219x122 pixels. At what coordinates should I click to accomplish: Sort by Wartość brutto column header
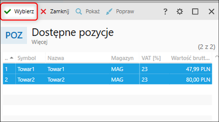[191, 58]
